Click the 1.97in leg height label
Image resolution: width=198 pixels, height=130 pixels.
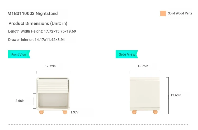pyautogui.click(x=75, y=112)
